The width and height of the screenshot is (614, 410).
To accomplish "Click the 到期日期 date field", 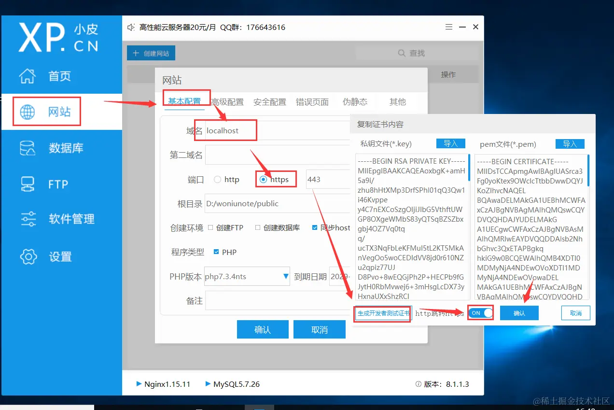I will pos(340,277).
